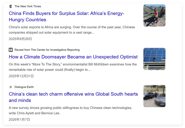
Task: Select The New York Times source name
Action: [28, 6]
